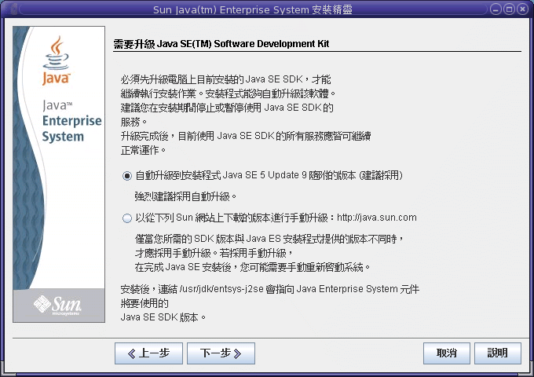Cancel installation with the 取消 button
This screenshot has height=377, width=534.
(447, 353)
